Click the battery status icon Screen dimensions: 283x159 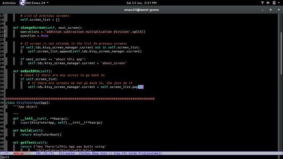tap(274, 3)
